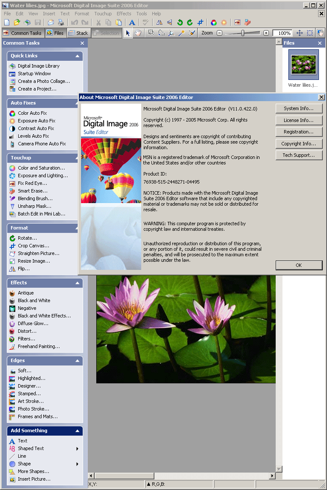The image size is (327, 490).
Task: Select the arrow pointer tool
Action: tap(128, 33)
